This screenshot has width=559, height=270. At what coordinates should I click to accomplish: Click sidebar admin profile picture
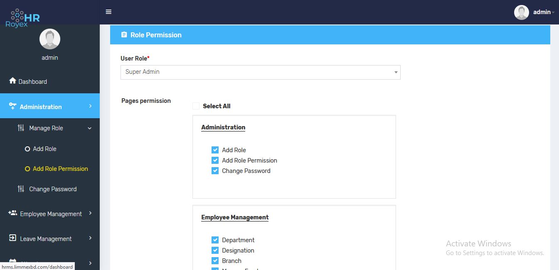[x=50, y=39]
